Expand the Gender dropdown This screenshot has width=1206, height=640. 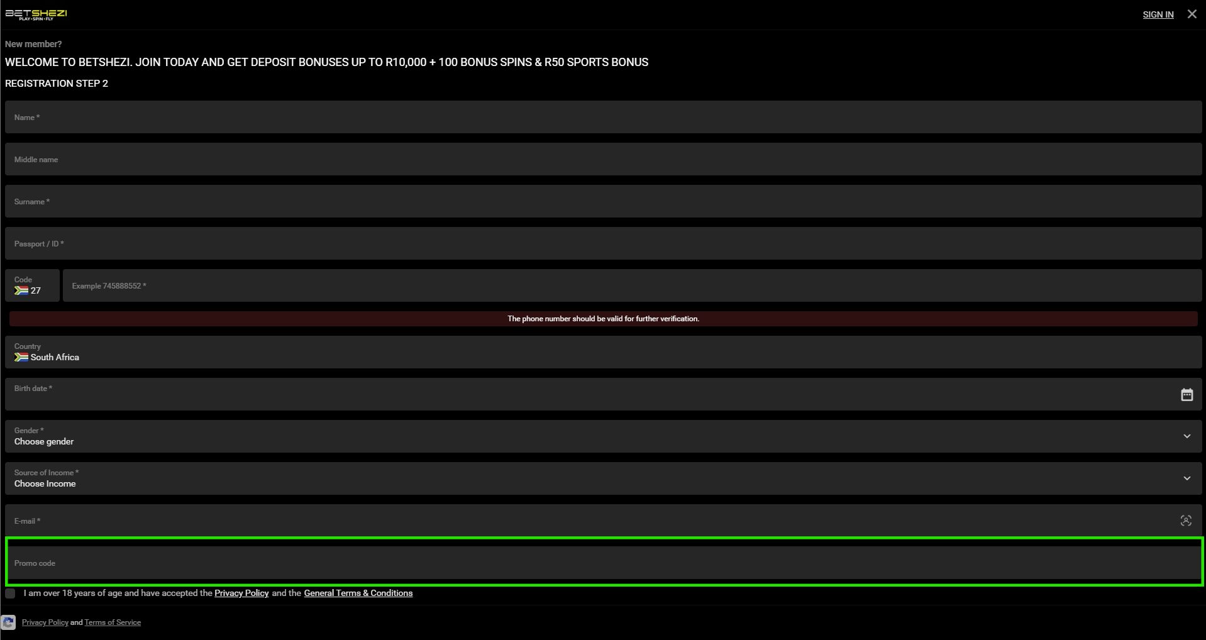point(603,436)
